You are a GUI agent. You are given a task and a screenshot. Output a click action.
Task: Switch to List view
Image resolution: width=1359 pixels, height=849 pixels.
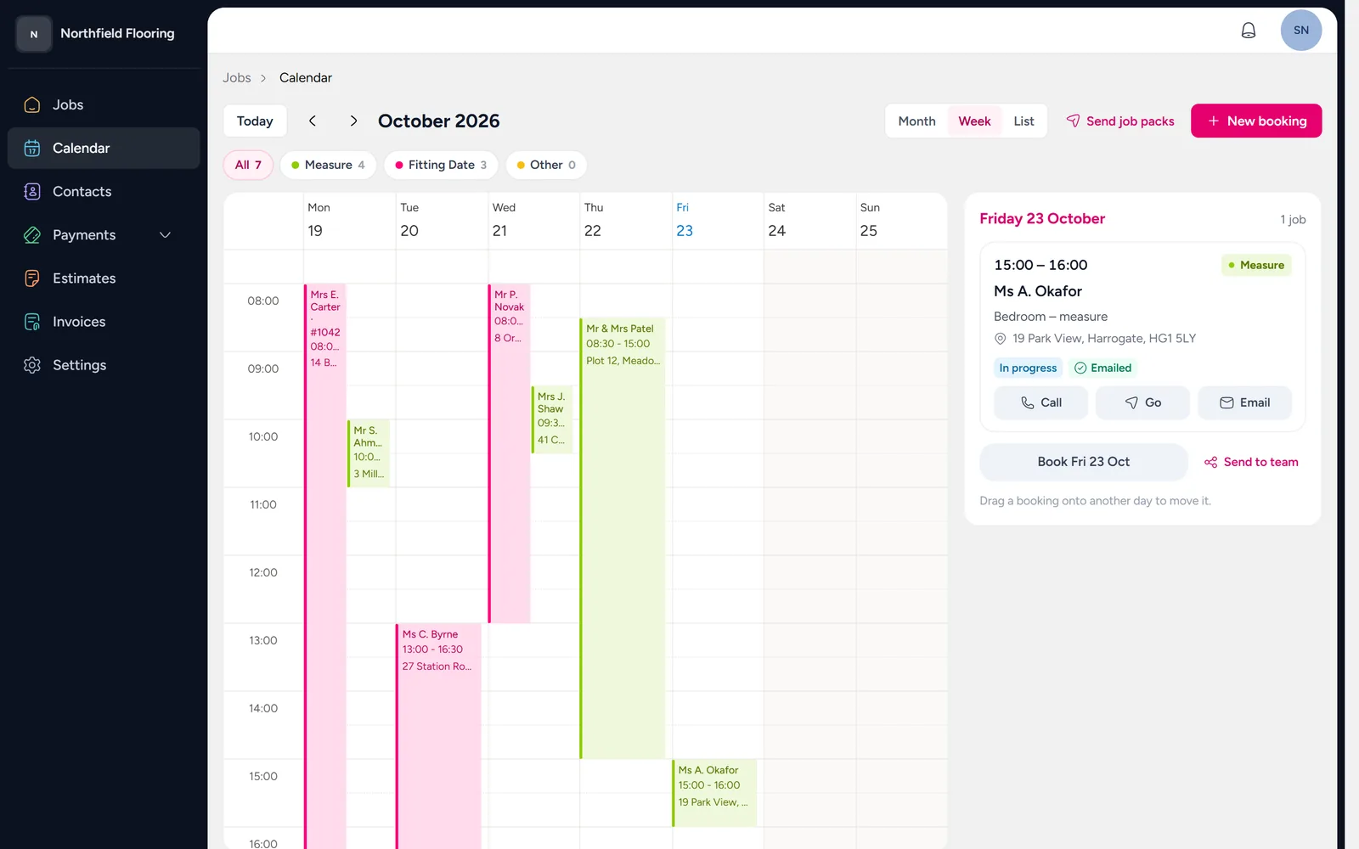[x=1023, y=121]
